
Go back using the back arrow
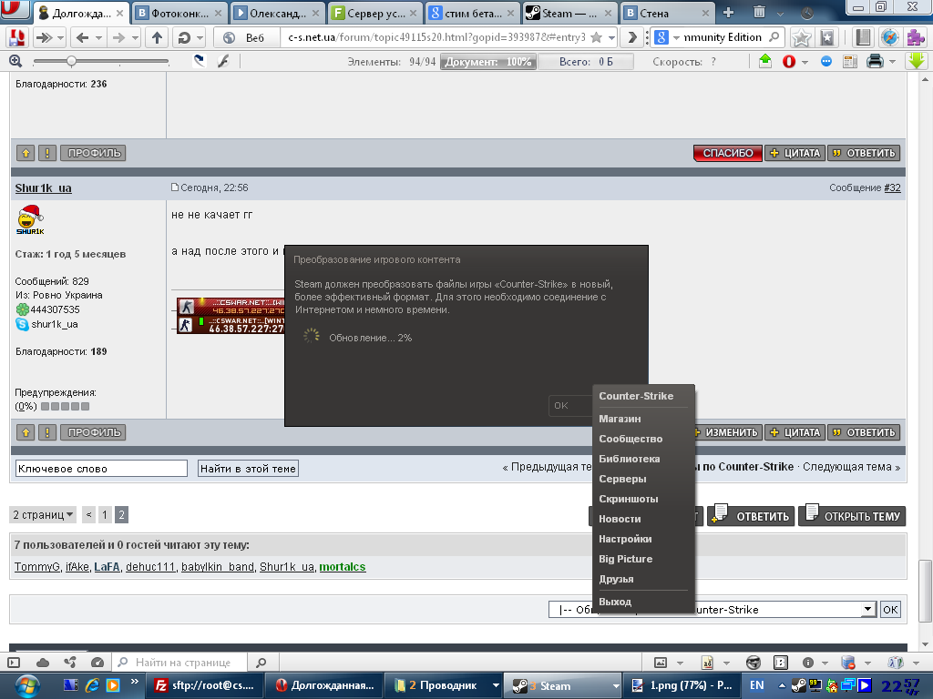point(82,38)
